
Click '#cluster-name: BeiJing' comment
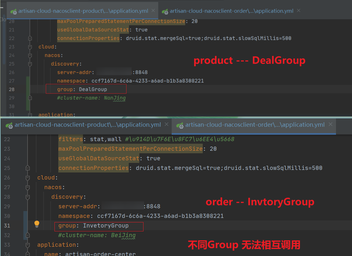tap(97, 235)
